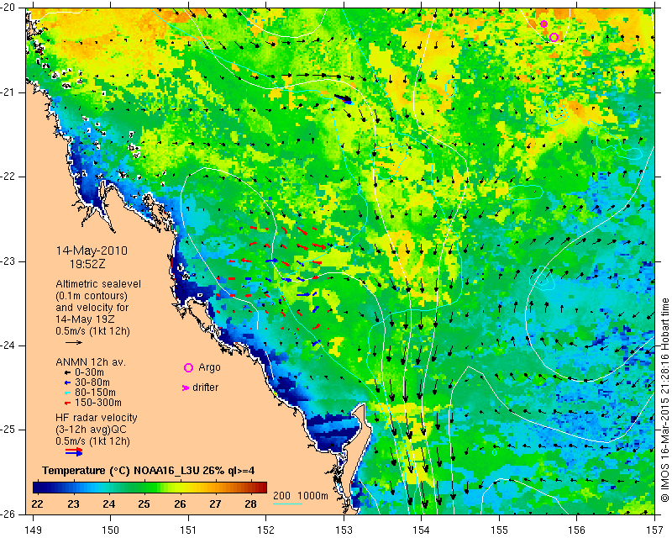Click the '14-May-2010' date text

coord(92,251)
